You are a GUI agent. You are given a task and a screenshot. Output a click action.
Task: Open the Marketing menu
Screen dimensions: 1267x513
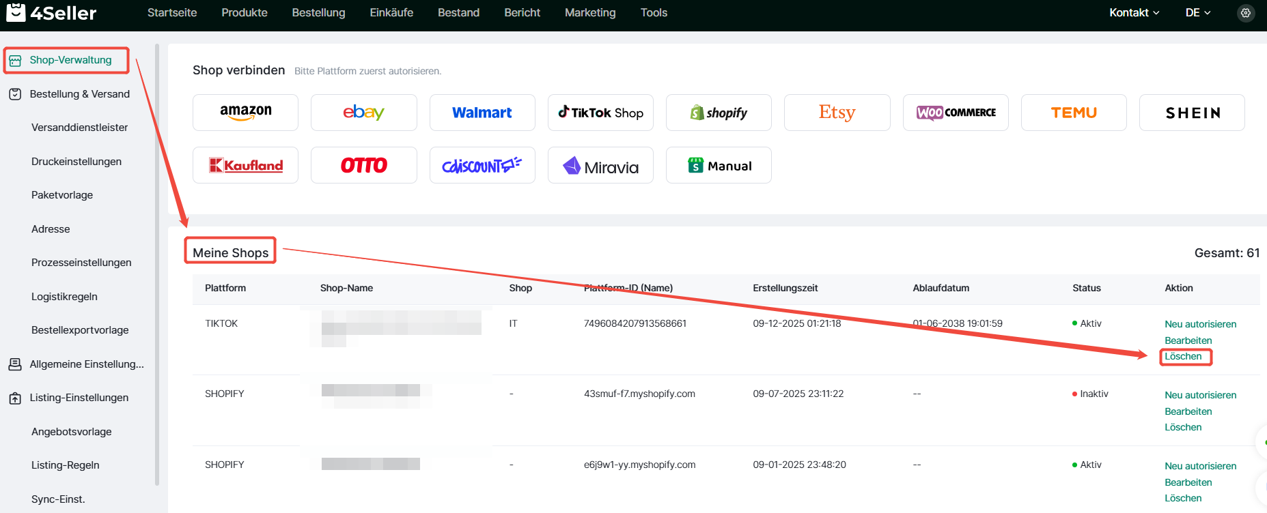tap(590, 12)
